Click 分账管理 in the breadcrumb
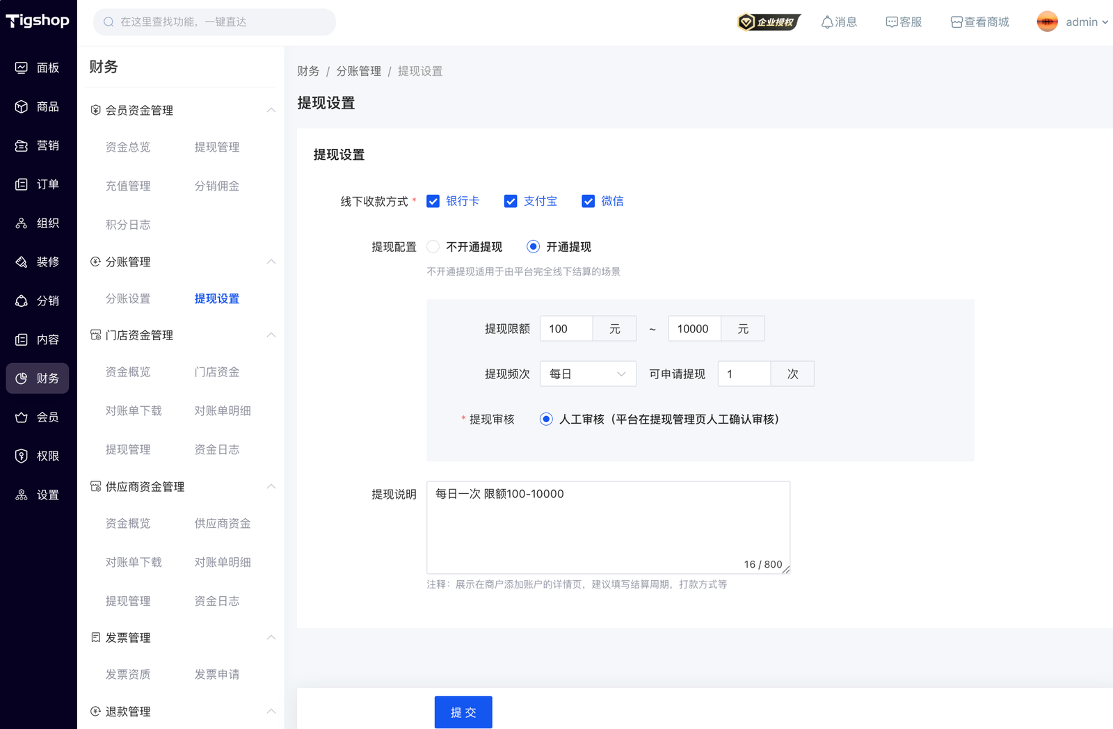Screen dimensions: 1113x729 (x=358, y=71)
